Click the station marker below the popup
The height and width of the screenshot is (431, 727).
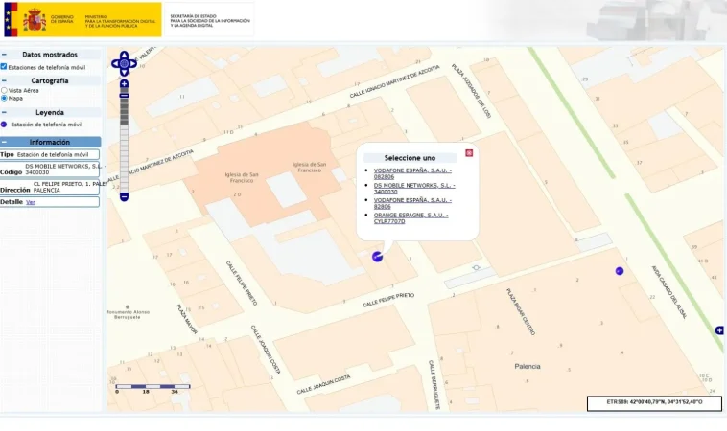click(x=377, y=256)
